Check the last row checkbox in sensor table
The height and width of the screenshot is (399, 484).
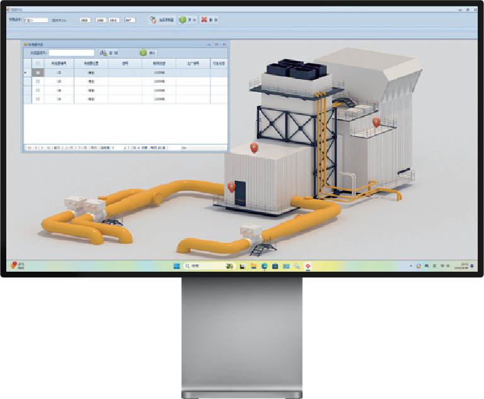(x=38, y=100)
